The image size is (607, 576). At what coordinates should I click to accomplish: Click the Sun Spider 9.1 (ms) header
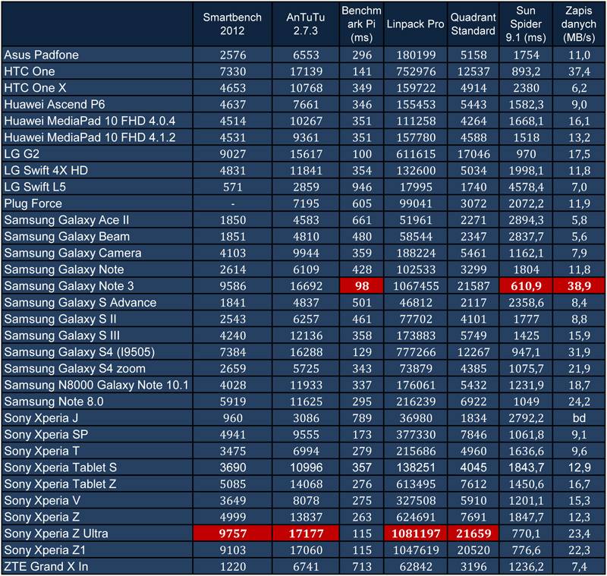(x=526, y=24)
